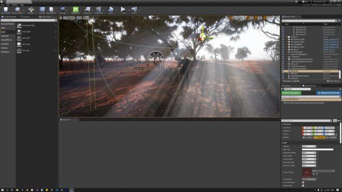Click the Launch toolbar icon
Screen dimensions: 342x192
click(134, 10)
